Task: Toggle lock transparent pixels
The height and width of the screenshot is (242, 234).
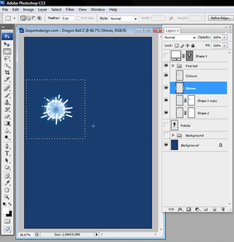Action: point(177,45)
